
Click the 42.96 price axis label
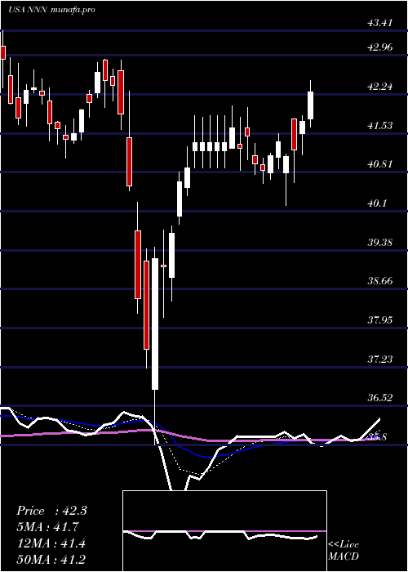tap(380, 47)
